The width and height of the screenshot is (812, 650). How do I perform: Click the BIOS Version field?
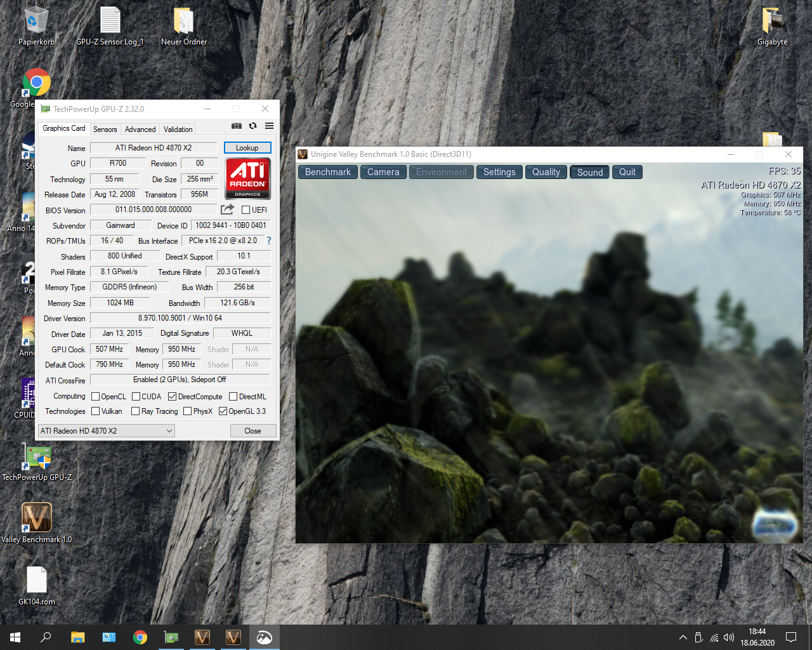[x=154, y=209]
